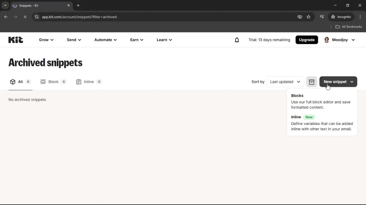
Task: Open the Trial: 13 days remaining link
Action: [269, 40]
